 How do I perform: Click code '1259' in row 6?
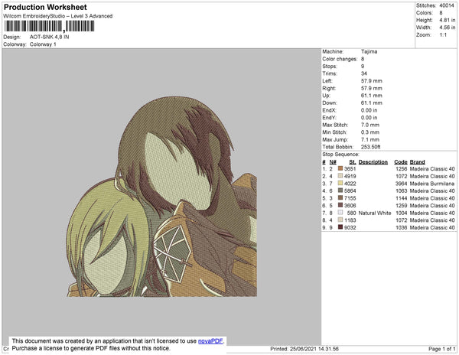pyautogui.click(x=402, y=206)
